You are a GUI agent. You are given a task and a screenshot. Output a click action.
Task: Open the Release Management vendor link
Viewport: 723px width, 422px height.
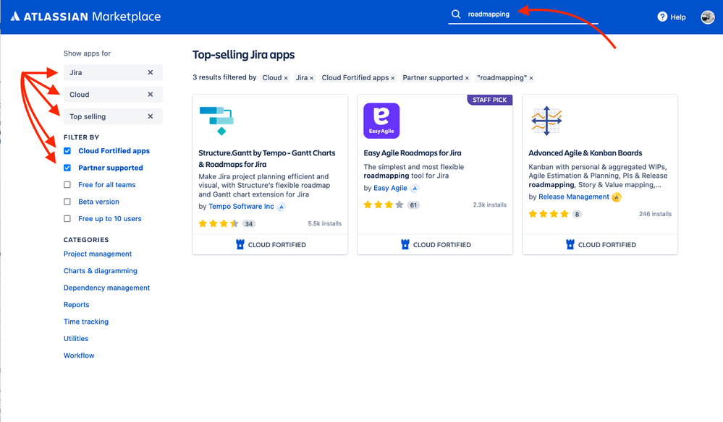[x=574, y=197]
